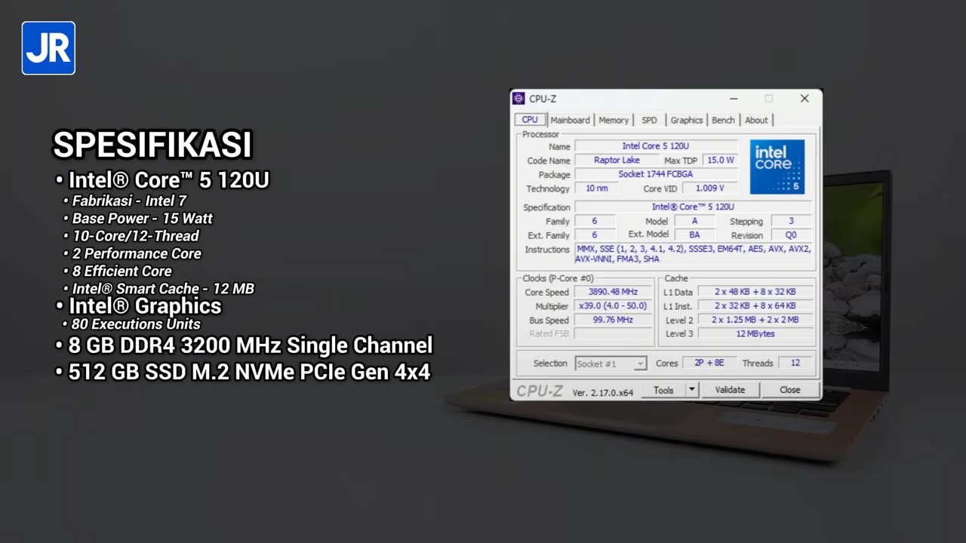Click the Validate button
Viewport: 966px width, 543px height.
pos(729,390)
